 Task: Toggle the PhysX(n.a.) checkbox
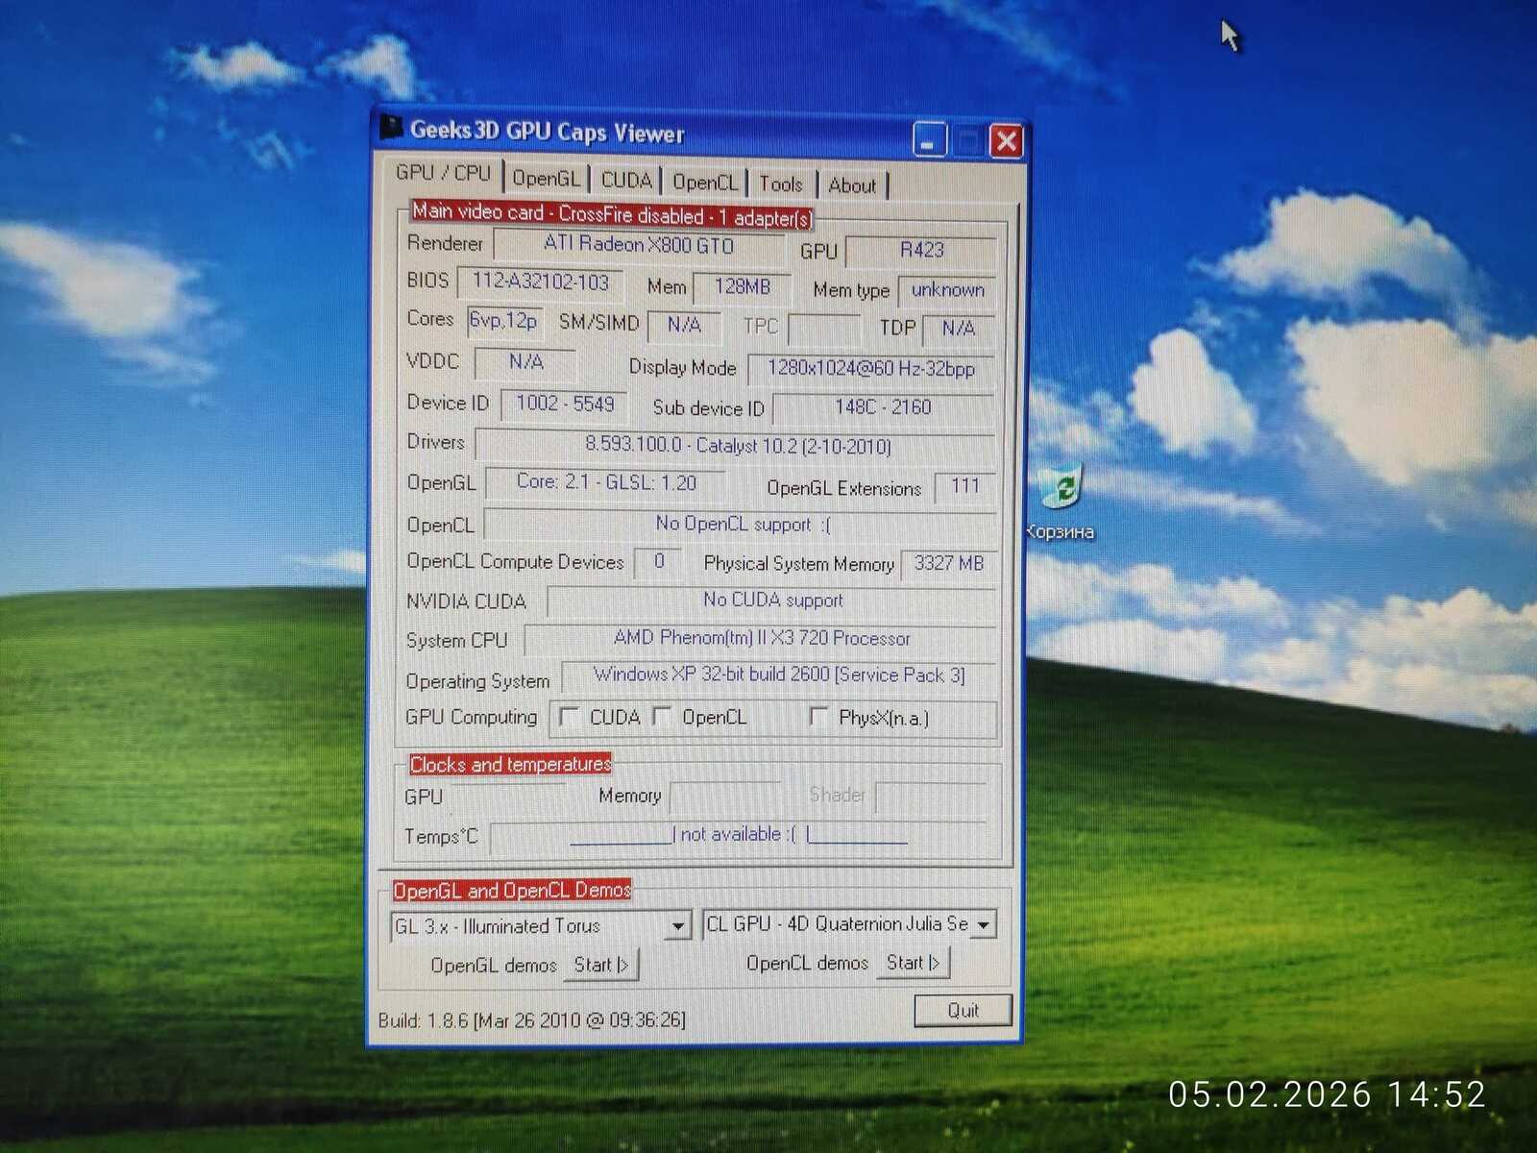tap(818, 717)
